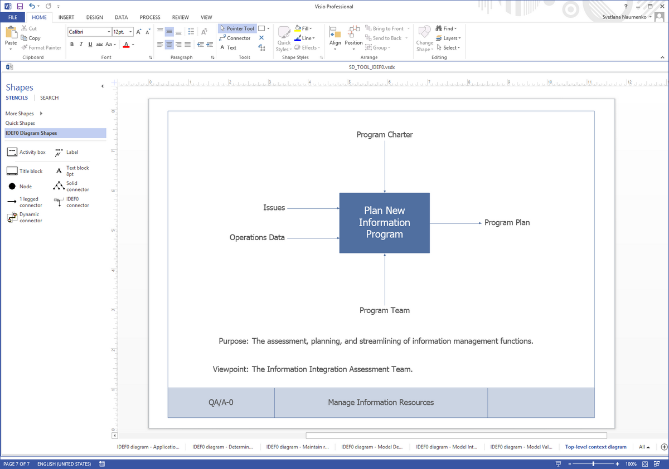Add a new page with the plus icon
Screen dimensions: 669x469
click(663, 447)
